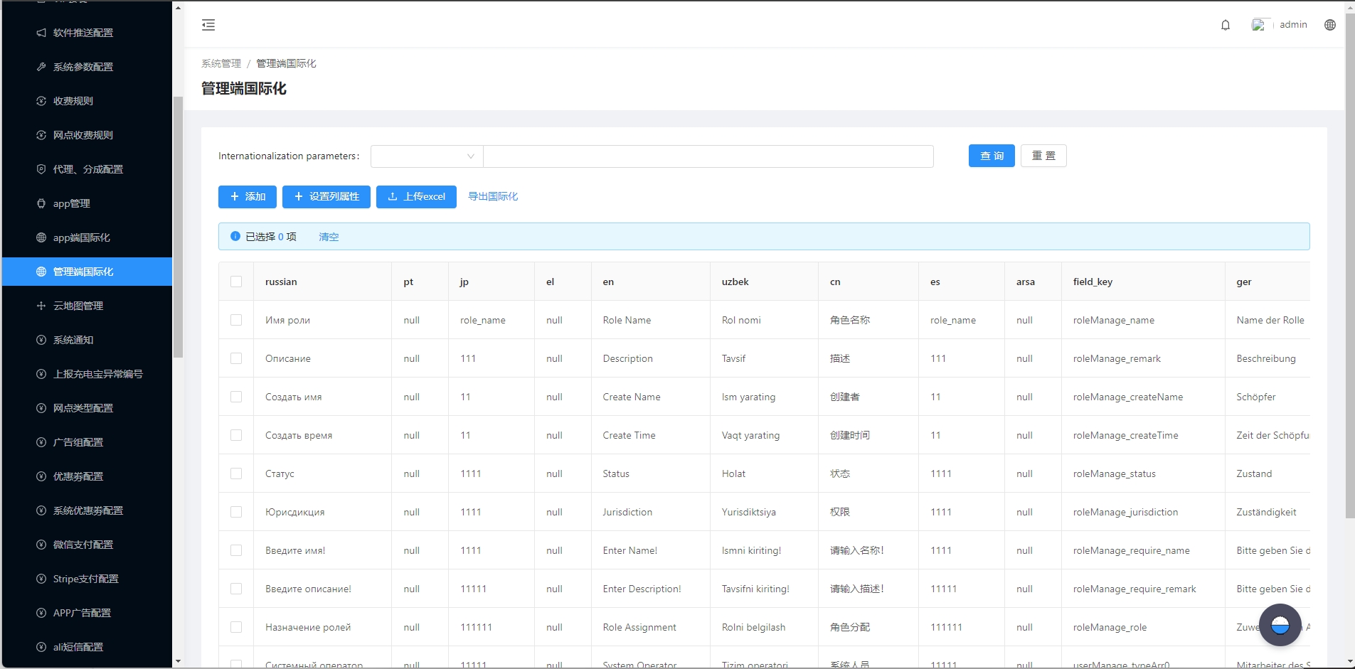Screen dimensions: 1355x669
Task: Click icon beside 微信支付配置
Action: pyautogui.click(x=41, y=545)
